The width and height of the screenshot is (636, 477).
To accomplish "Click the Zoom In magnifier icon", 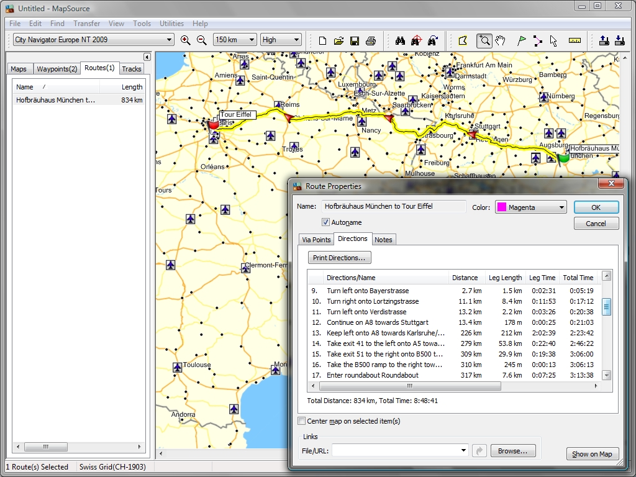I will click(185, 40).
